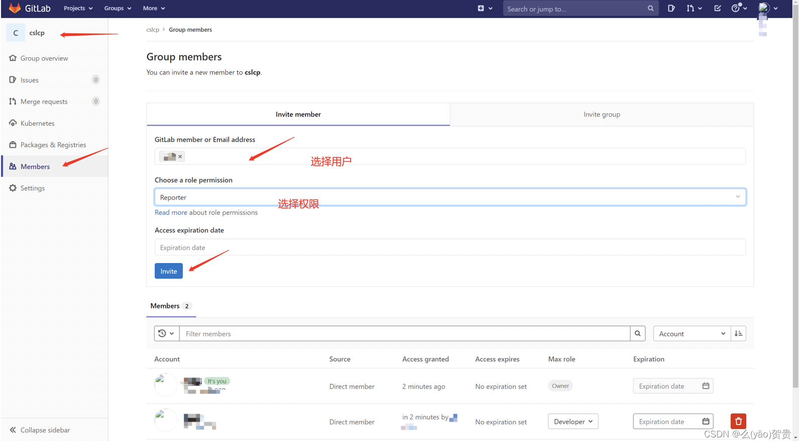Click the Developer row Expiration date field
The image size is (799, 444).
tap(673, 421)
